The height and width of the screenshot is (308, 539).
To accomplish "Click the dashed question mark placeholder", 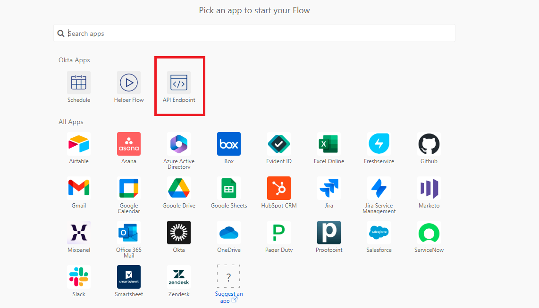I will pos(229,276).
